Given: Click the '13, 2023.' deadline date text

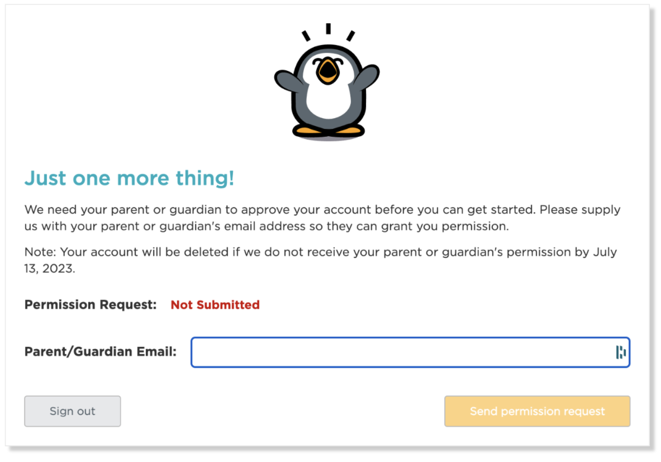Looking at the screenshot, I should (x=49, y=268).
